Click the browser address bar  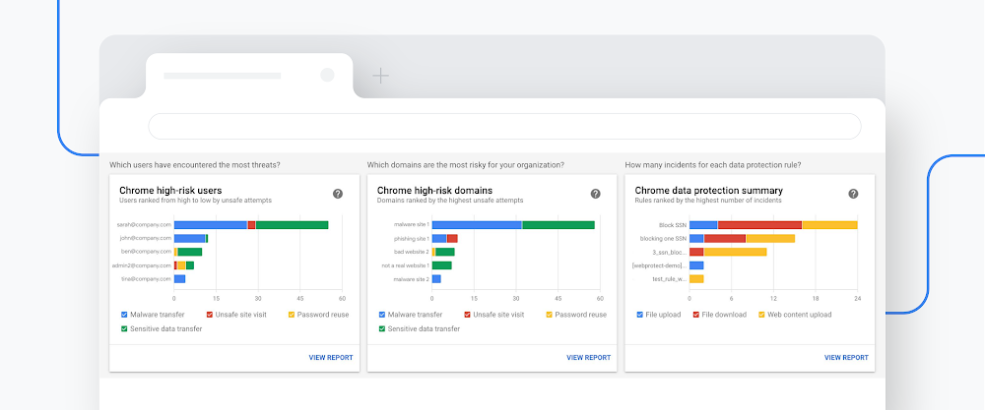coord(504,127)
